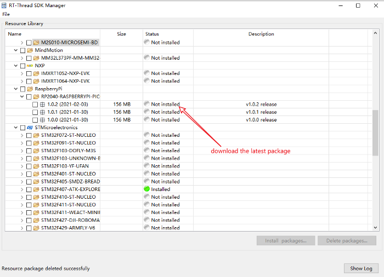This screenshot has height=277, width=384.
Task: Click the STM32F407-ATK-EXPLORE folder icon
Action: pyautogui.click(x=36, y=189)
